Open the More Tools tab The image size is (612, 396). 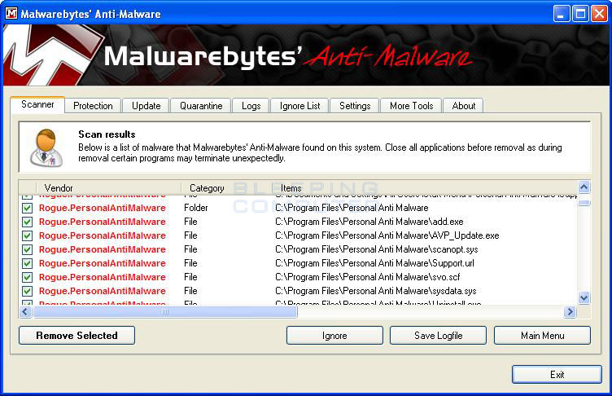pyautogui.click(x=411, y=106)
